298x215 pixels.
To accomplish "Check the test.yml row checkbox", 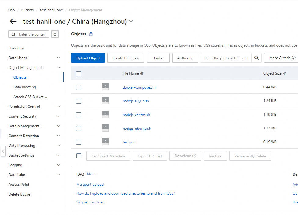I will point(78,142).
